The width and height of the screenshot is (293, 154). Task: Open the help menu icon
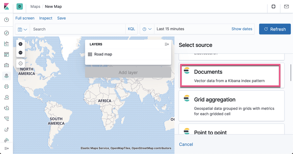click(274, 7)
